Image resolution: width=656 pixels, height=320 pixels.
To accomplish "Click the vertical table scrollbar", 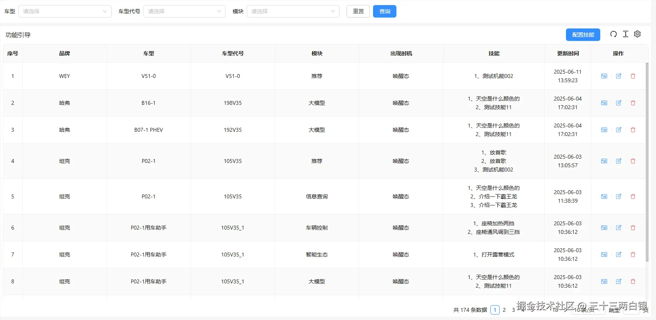I will [647, 162].
